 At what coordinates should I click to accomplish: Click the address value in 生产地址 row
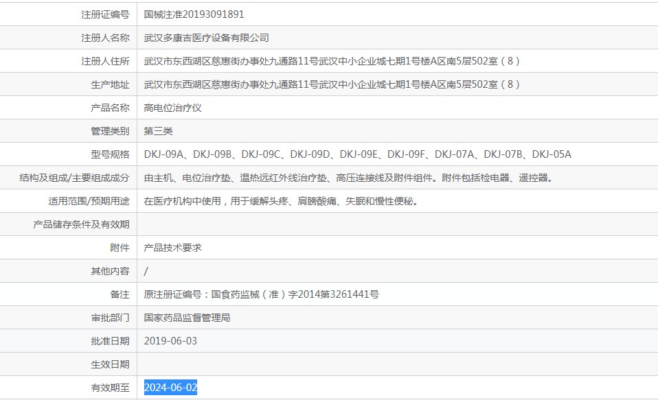click(332, 84)
